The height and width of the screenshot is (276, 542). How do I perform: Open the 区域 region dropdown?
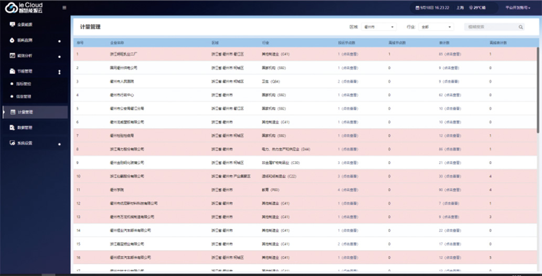coord(378,27)
